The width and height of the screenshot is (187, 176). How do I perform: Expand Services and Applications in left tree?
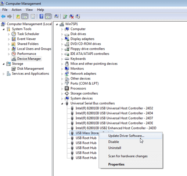tap(4, 74)
